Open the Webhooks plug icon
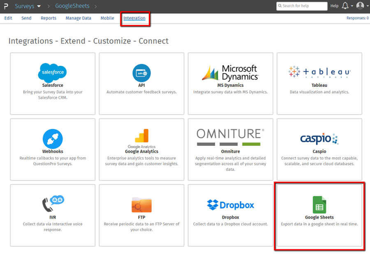The height and width of the screenshot is (256, 370). 53,139
